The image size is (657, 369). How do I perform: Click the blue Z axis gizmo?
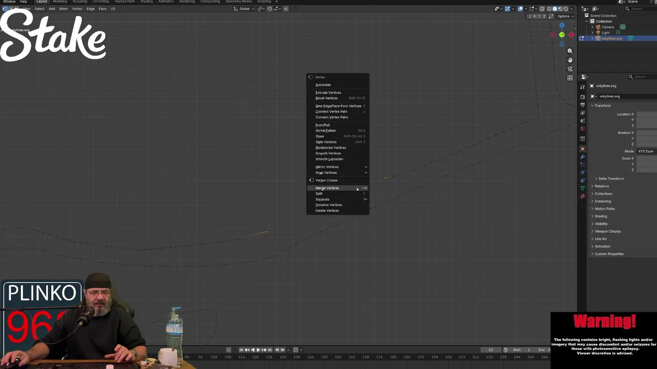(562, 25)
